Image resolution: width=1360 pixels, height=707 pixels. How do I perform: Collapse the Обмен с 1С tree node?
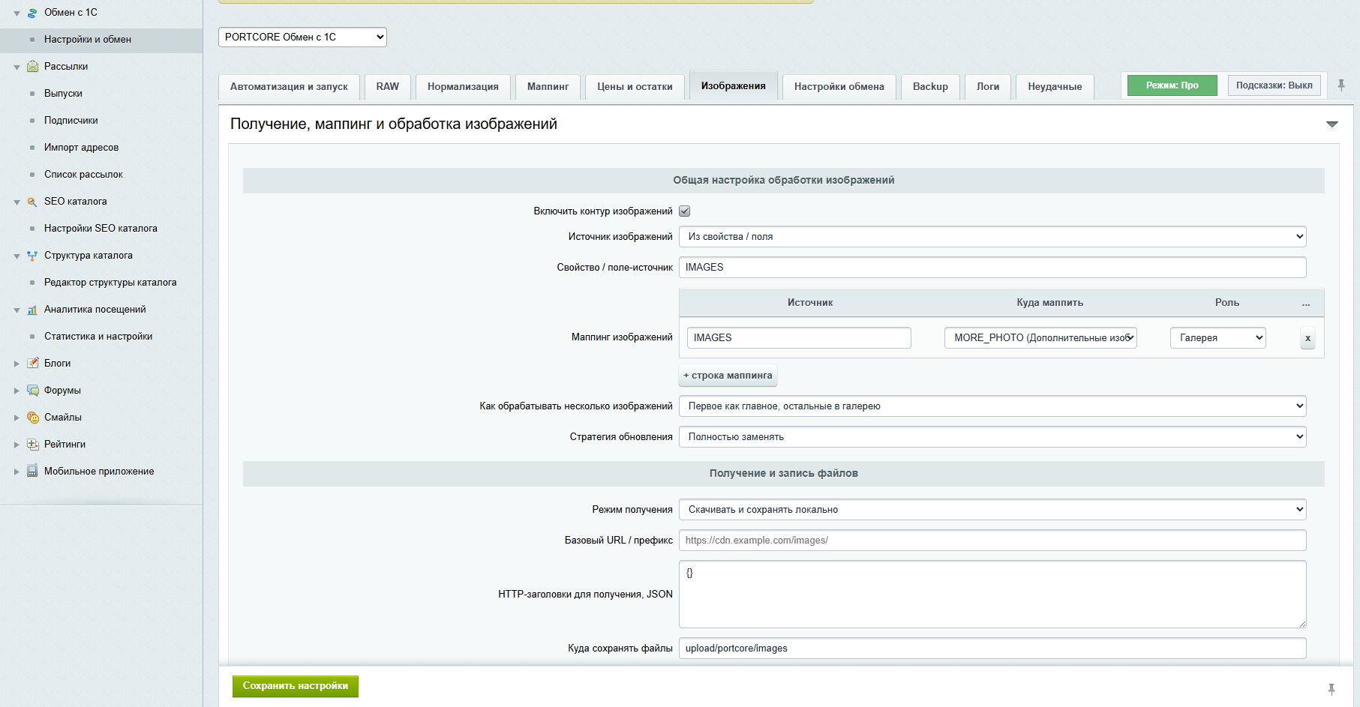[x=17, y=13]
